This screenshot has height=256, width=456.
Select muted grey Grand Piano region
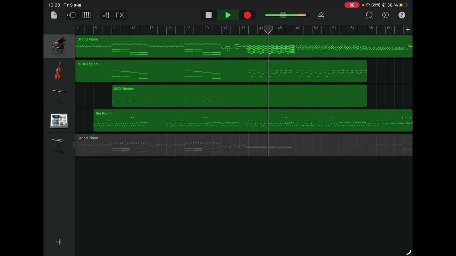click(x=221, y=145)
